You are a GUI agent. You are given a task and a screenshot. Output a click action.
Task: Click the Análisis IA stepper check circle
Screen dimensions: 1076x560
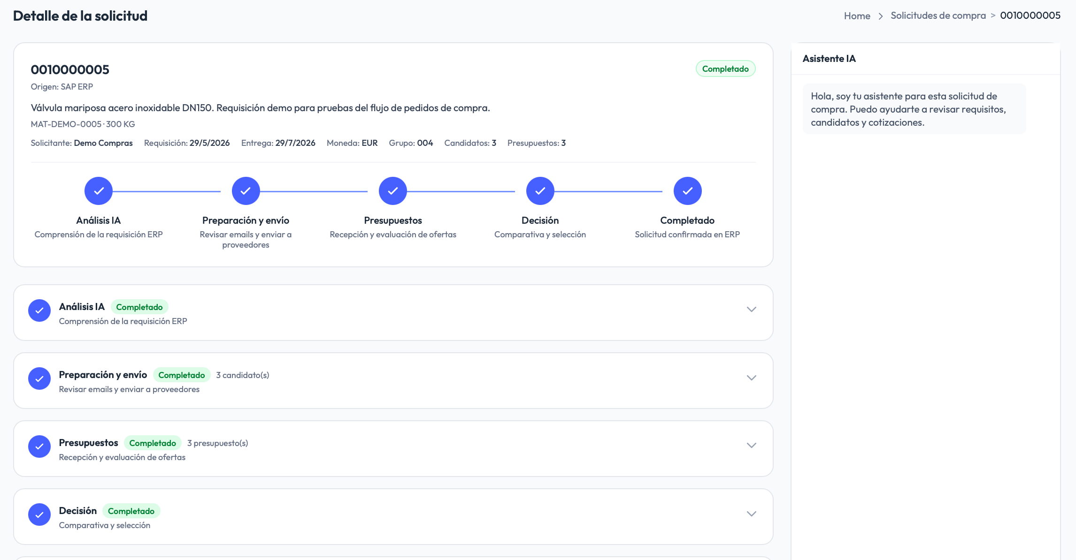[x=99, y=191]
